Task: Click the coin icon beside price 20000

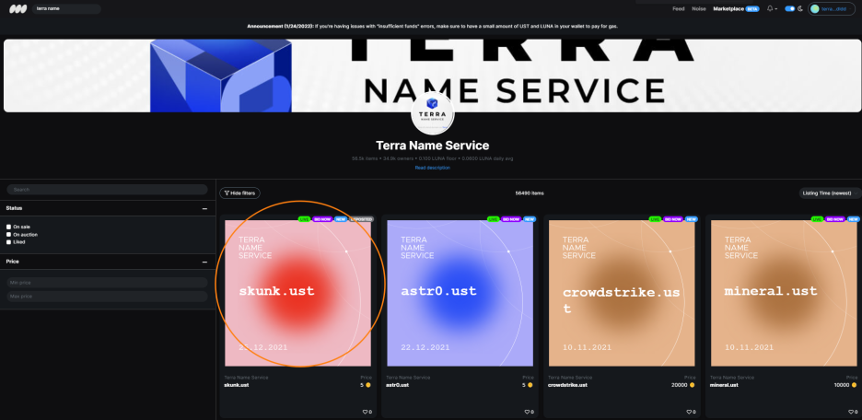Action: pyautogui.click(x=693, y=385)
